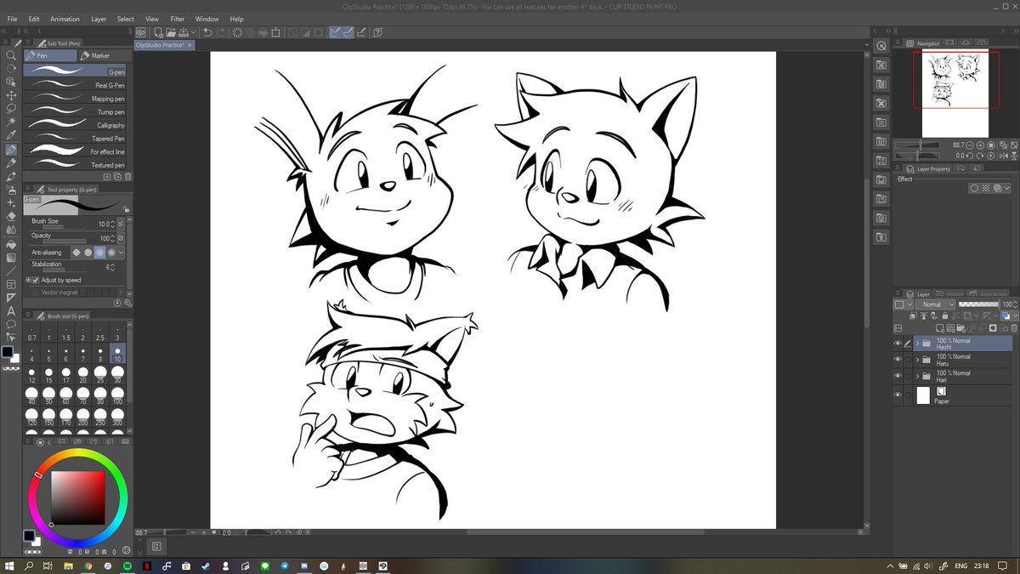Choose the Real G-Pen sub tool
1020x574 pixels.
[75, 85]
